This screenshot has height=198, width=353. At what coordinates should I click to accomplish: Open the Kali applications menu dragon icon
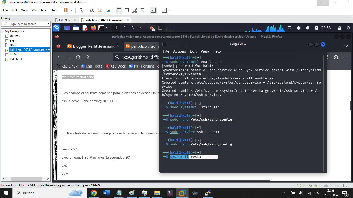point(56,28)
